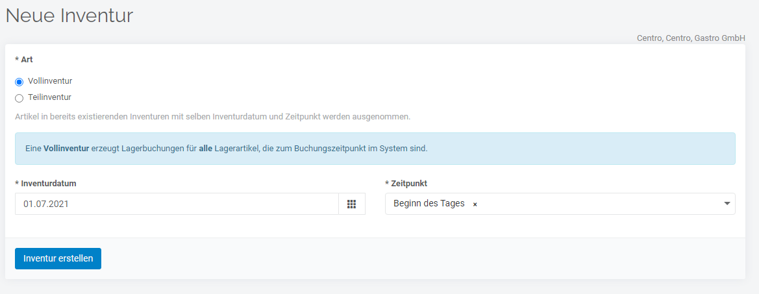Screen dimensions: 759x294
Task: Click the empty footer area beside 'Inventur erstellen'
Action: click(421, 259)
